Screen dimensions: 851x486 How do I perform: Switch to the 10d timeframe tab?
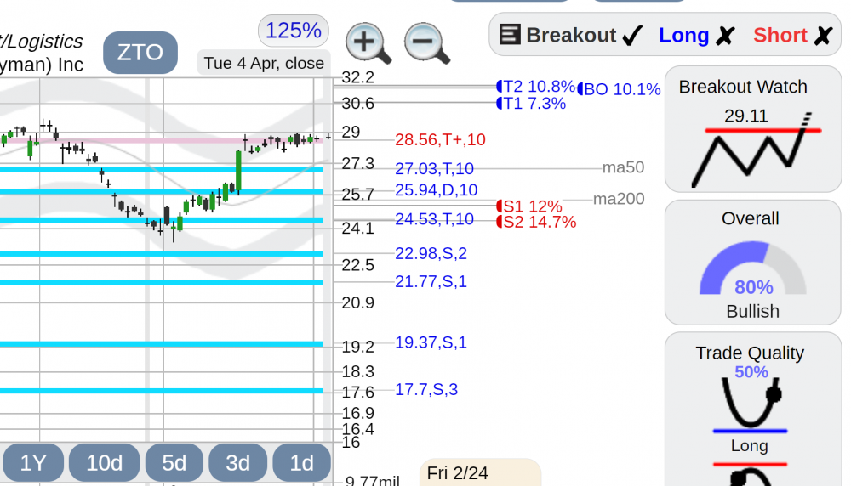104,463
